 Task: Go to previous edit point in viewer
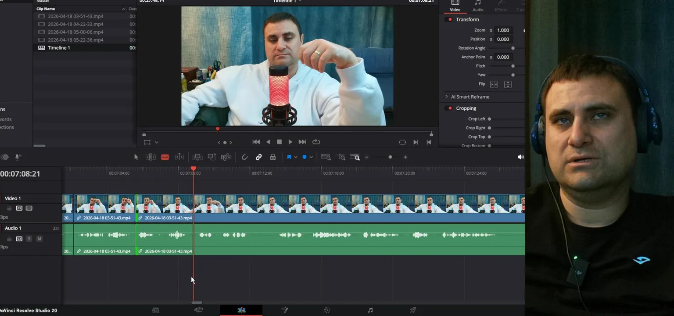(429, 142)
